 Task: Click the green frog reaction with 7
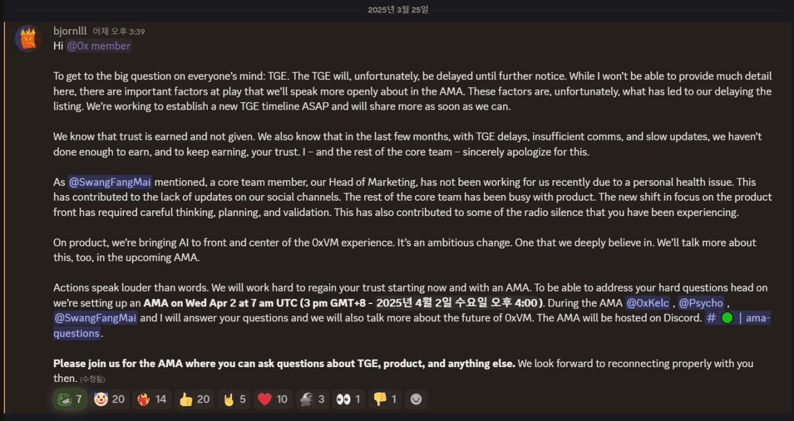pyautogui.click(x=70, y=399)
